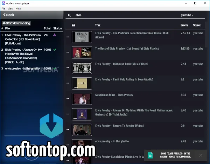Click the Start downloading button
The height and width of the screenshot is (164, 210).
click(x=16, y=23)
